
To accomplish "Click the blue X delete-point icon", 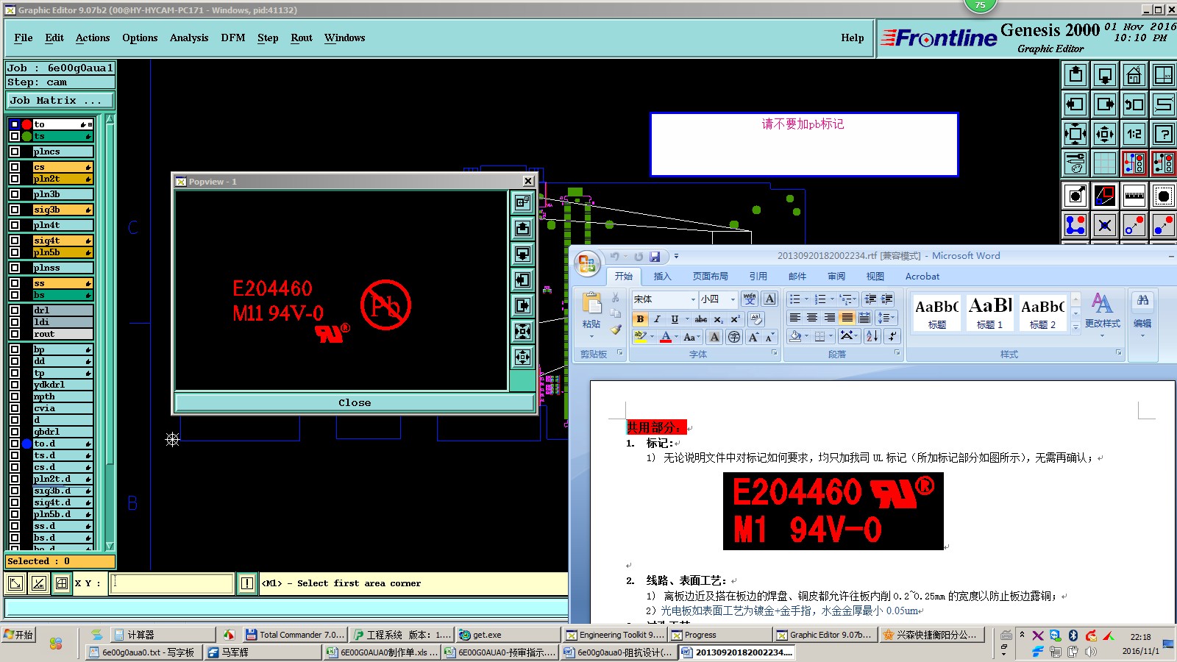I will (1104, 225).
